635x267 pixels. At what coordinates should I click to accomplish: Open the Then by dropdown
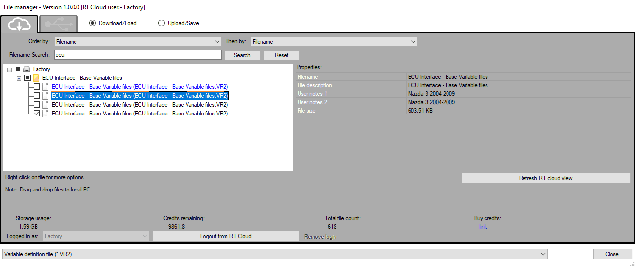tap(334, 42)
